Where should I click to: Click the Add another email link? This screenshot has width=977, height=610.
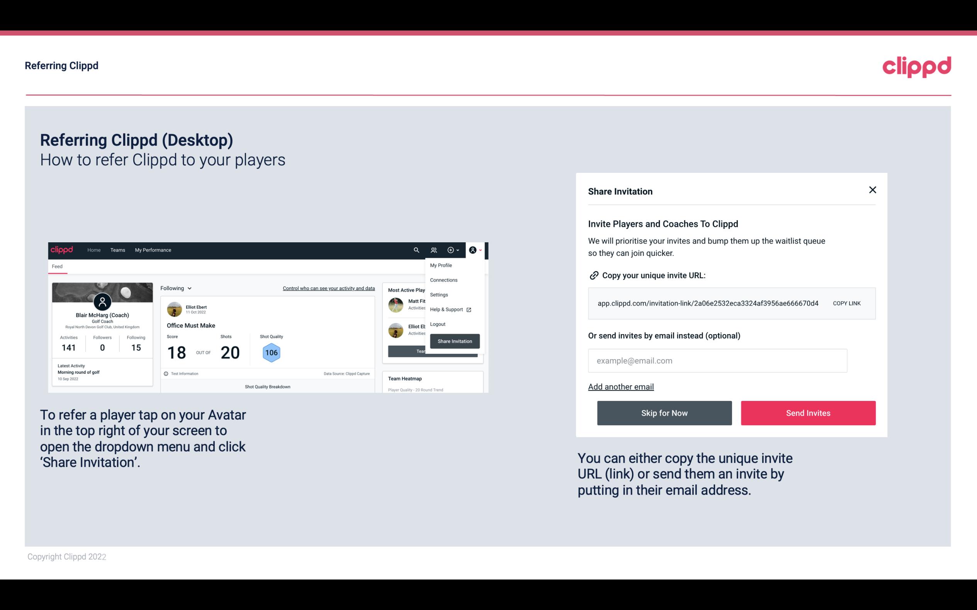[621, 387]
